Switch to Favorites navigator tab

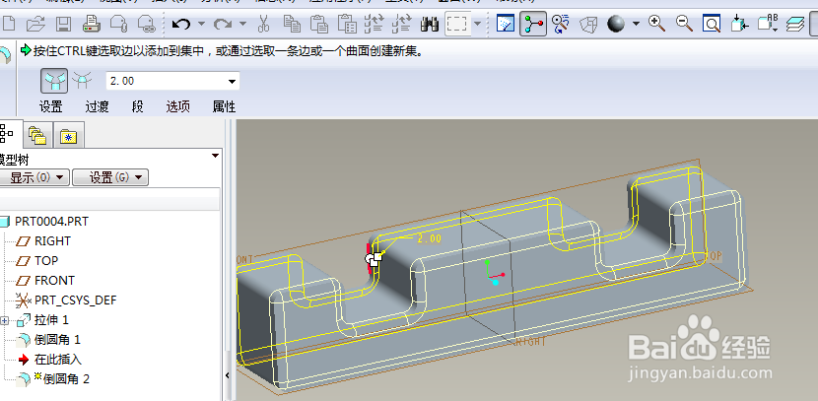tap(68, 137)
